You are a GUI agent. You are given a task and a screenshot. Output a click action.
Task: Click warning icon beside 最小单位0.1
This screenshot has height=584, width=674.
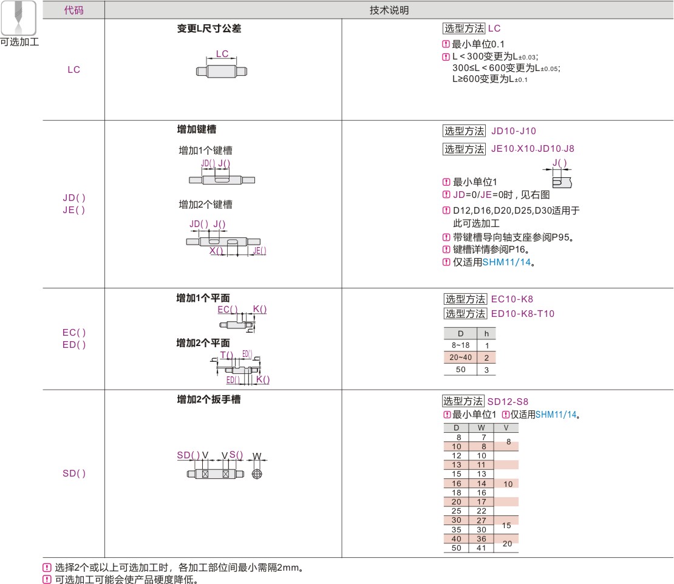pos(446,44)
